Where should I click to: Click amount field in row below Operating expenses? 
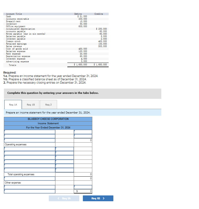[65, 149]
